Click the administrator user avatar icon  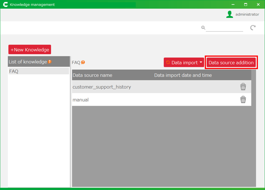coord(230,14)
